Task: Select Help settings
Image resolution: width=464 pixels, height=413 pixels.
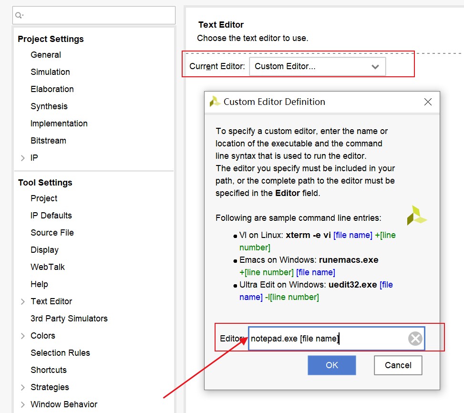Action: pyautogui.click(x=39, y=284)
